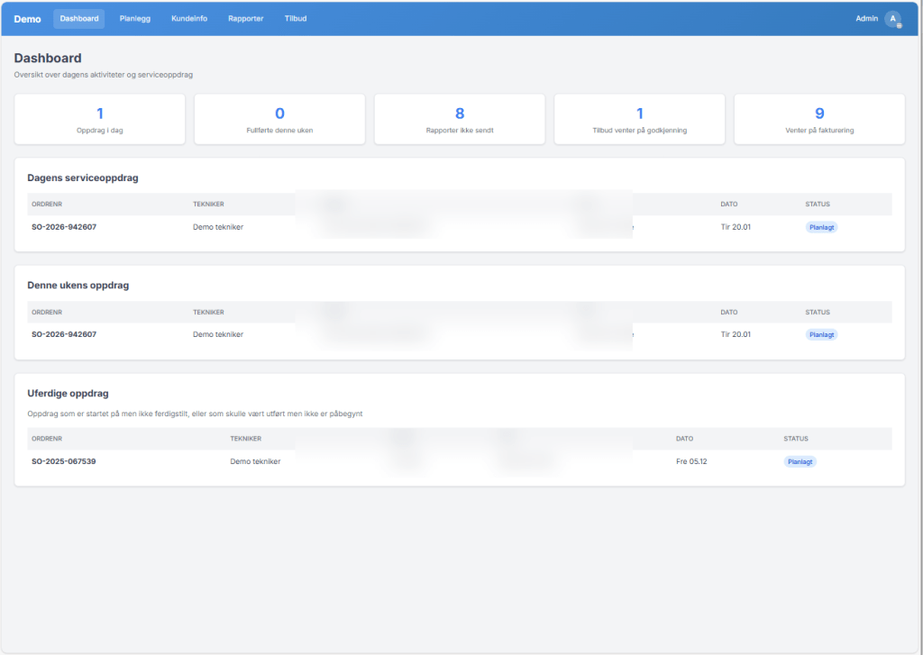This screenshot has height=655, width=923.
Task: Go to the Rapporter tab
Action: tap(246, 19)
